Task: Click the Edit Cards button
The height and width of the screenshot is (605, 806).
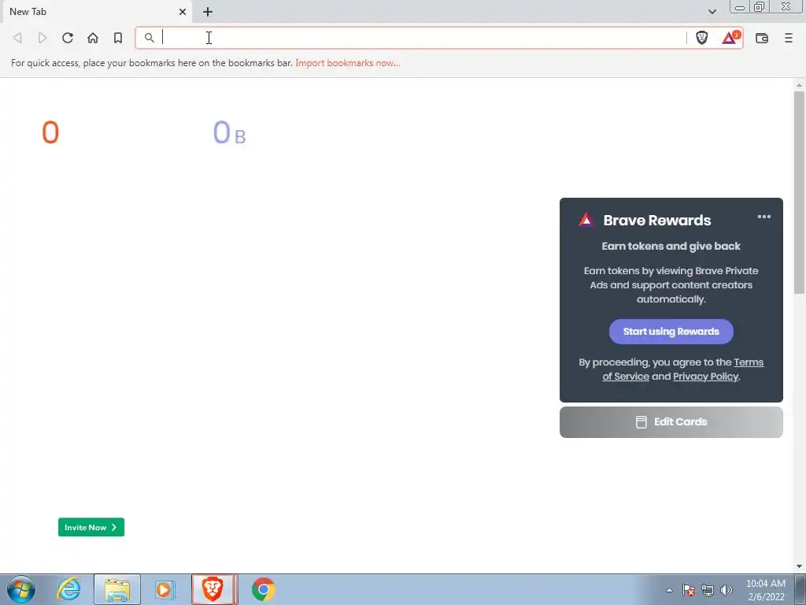Action: click(x=671, y=422)
